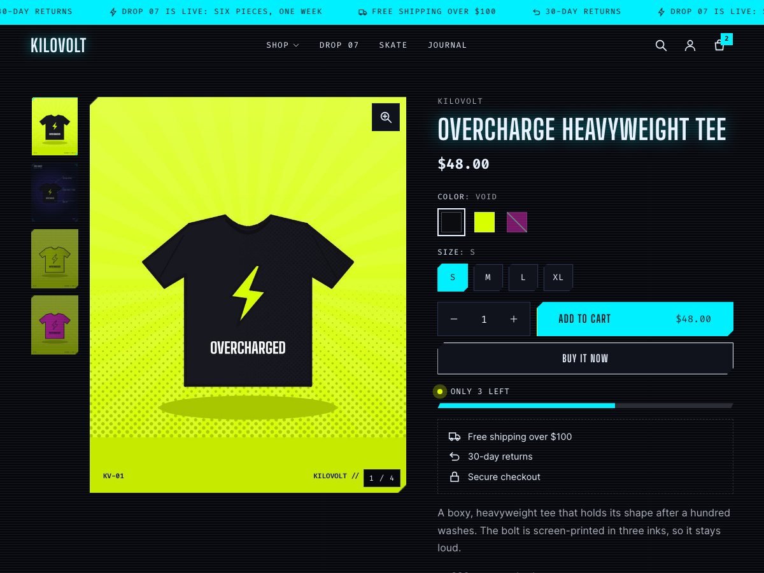Click the product title 'Overcharge Heavyweight Tee'
Screen dimensions: 764x573
(x=582, y=129)
